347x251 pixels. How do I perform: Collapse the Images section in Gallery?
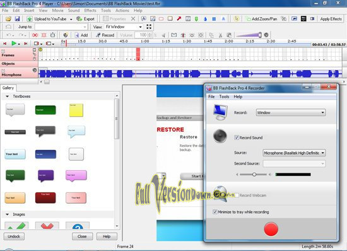pos(8,214)
